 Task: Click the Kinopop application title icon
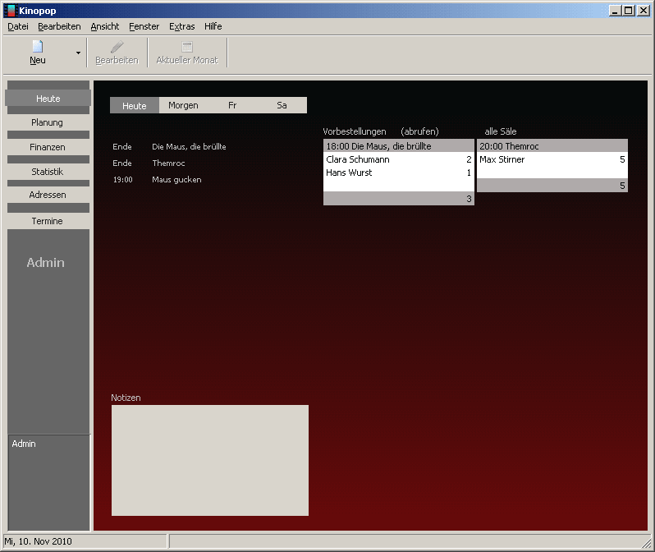point(11,10)
